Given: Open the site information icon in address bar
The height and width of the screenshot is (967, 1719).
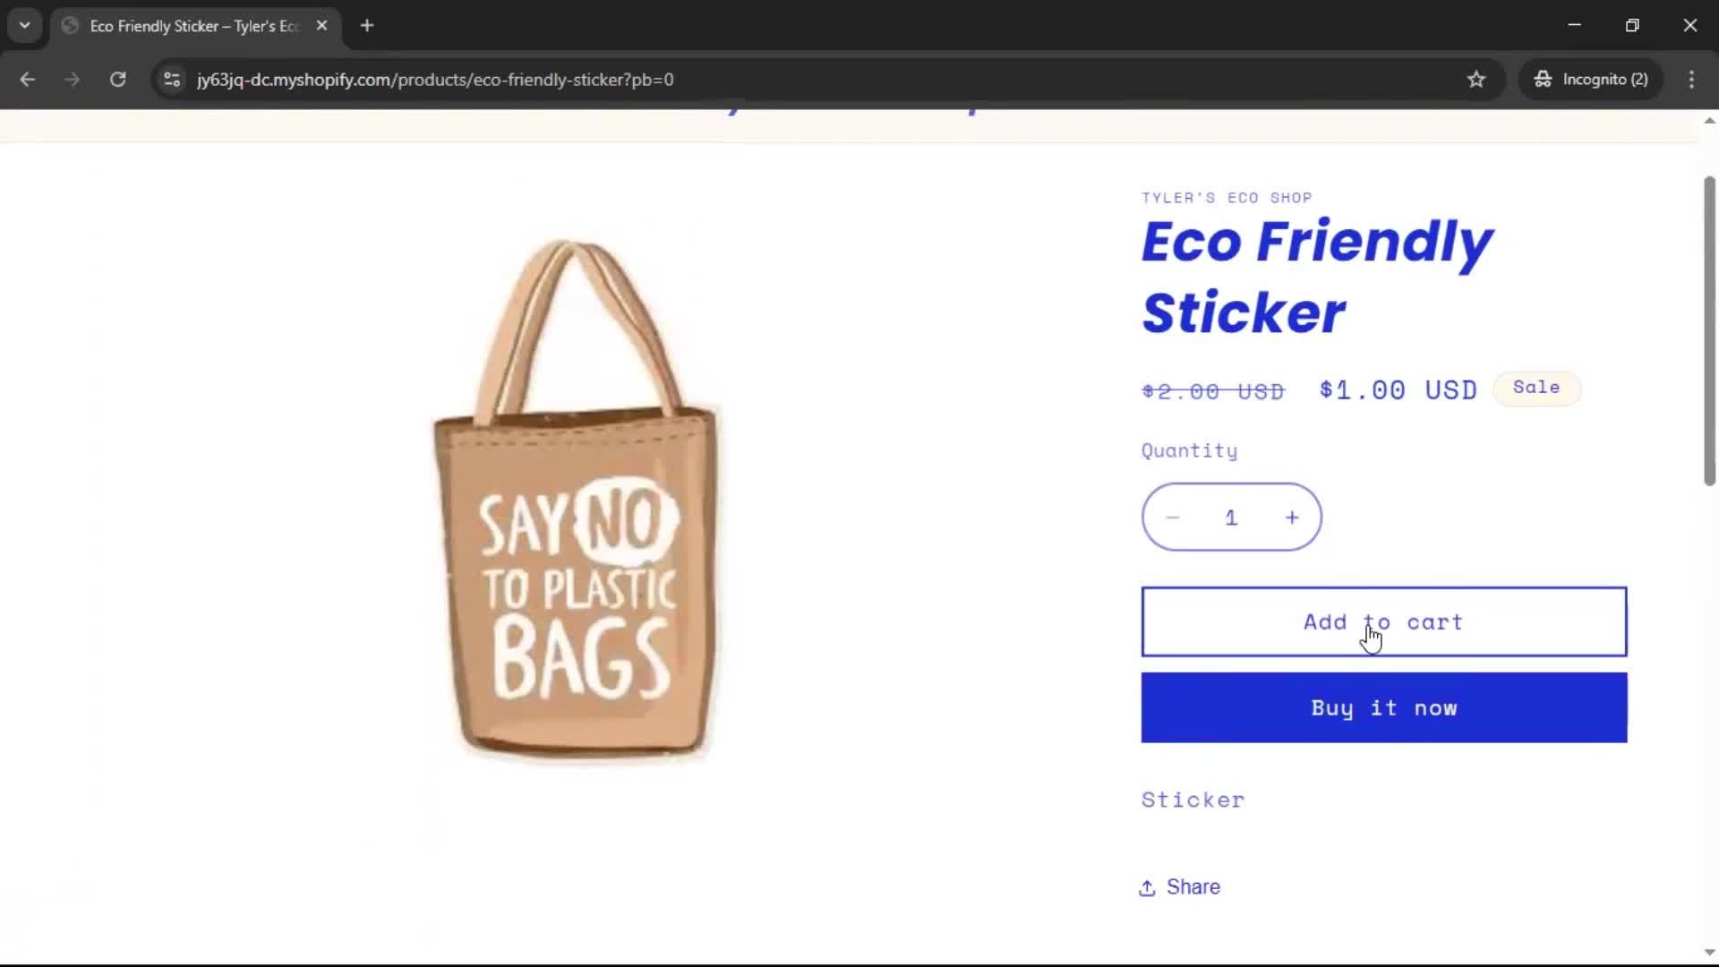Looking at the screenshot, I should pyautogui.click(x=172, y=80).
